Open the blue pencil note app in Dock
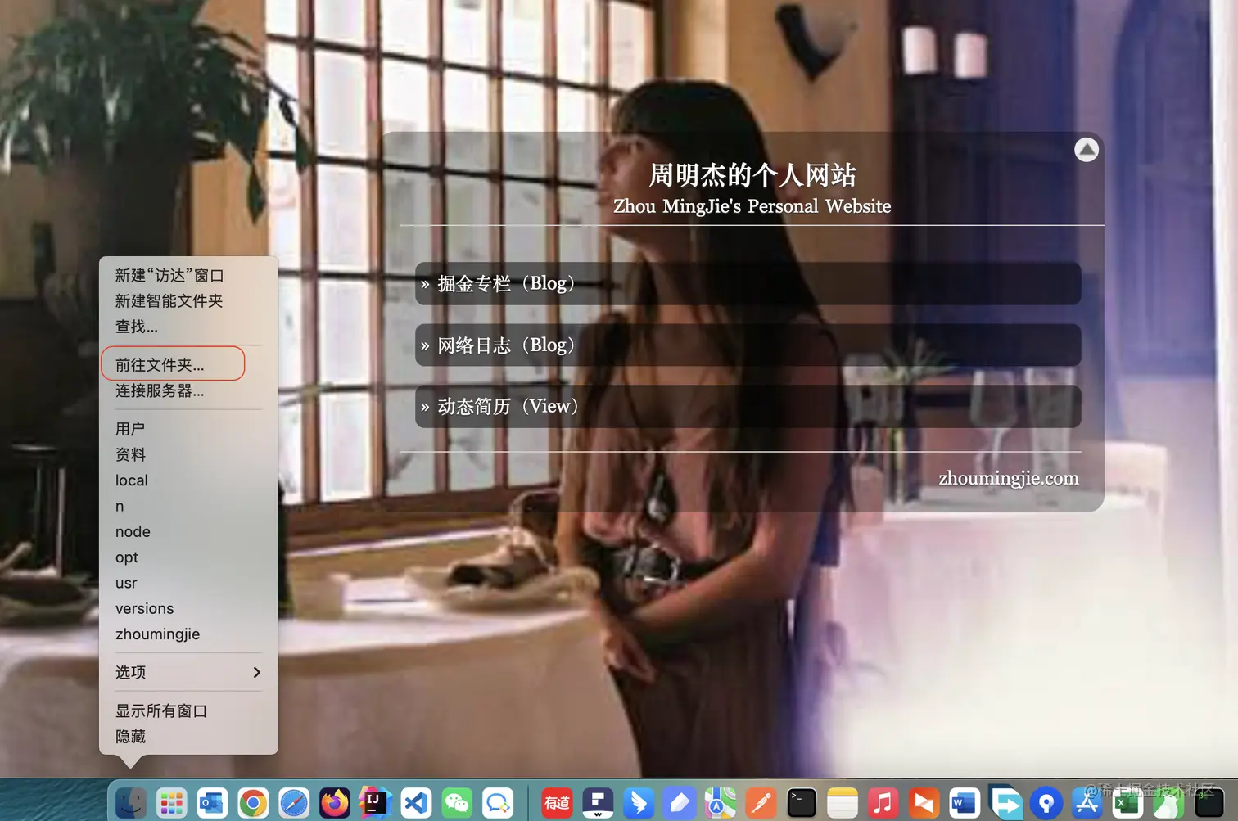 [x=680, y=803]
